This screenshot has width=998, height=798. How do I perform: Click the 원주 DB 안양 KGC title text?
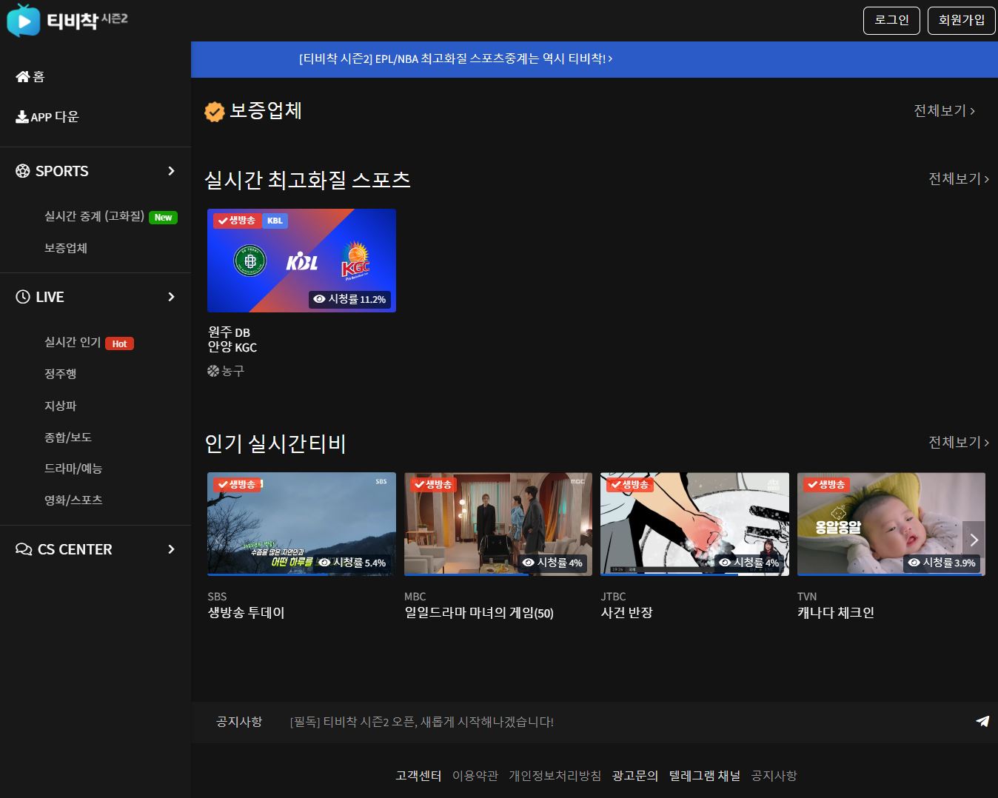232,340
